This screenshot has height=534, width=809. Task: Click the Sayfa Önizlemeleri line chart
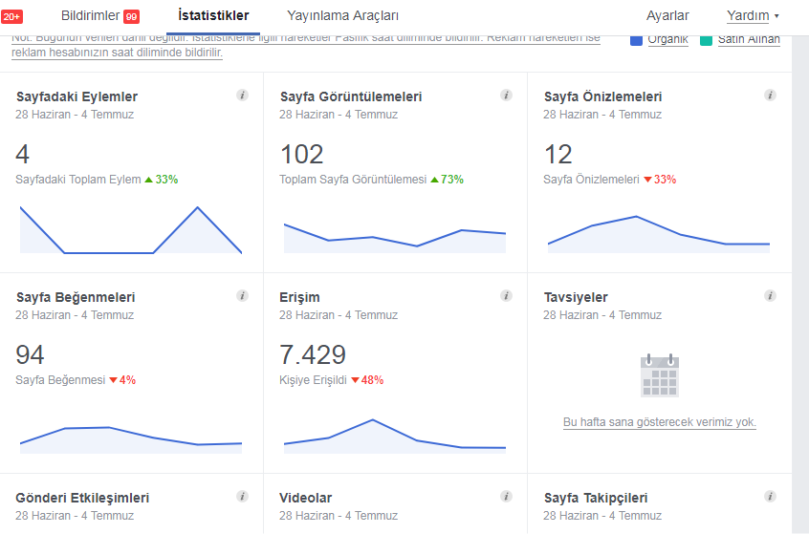tap(659, 235)
